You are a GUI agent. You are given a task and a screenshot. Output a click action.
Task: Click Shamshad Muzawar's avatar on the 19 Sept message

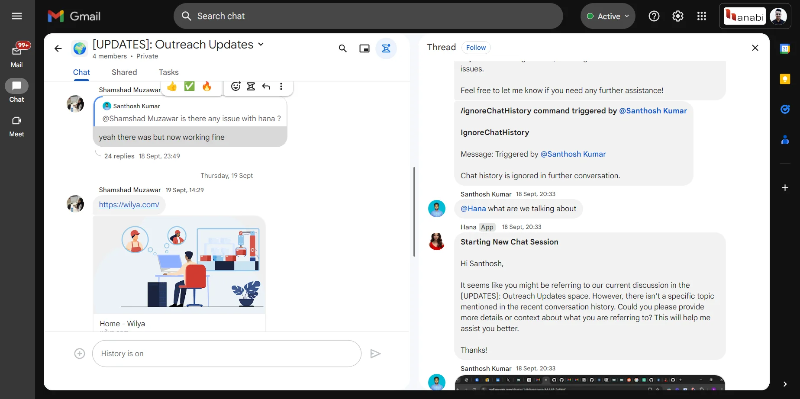75,204
